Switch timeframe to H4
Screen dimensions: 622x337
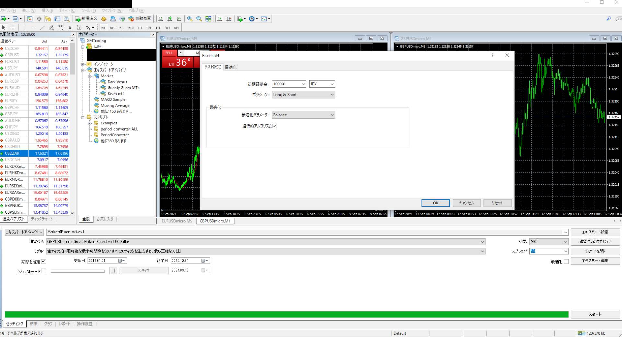point(149,28)
